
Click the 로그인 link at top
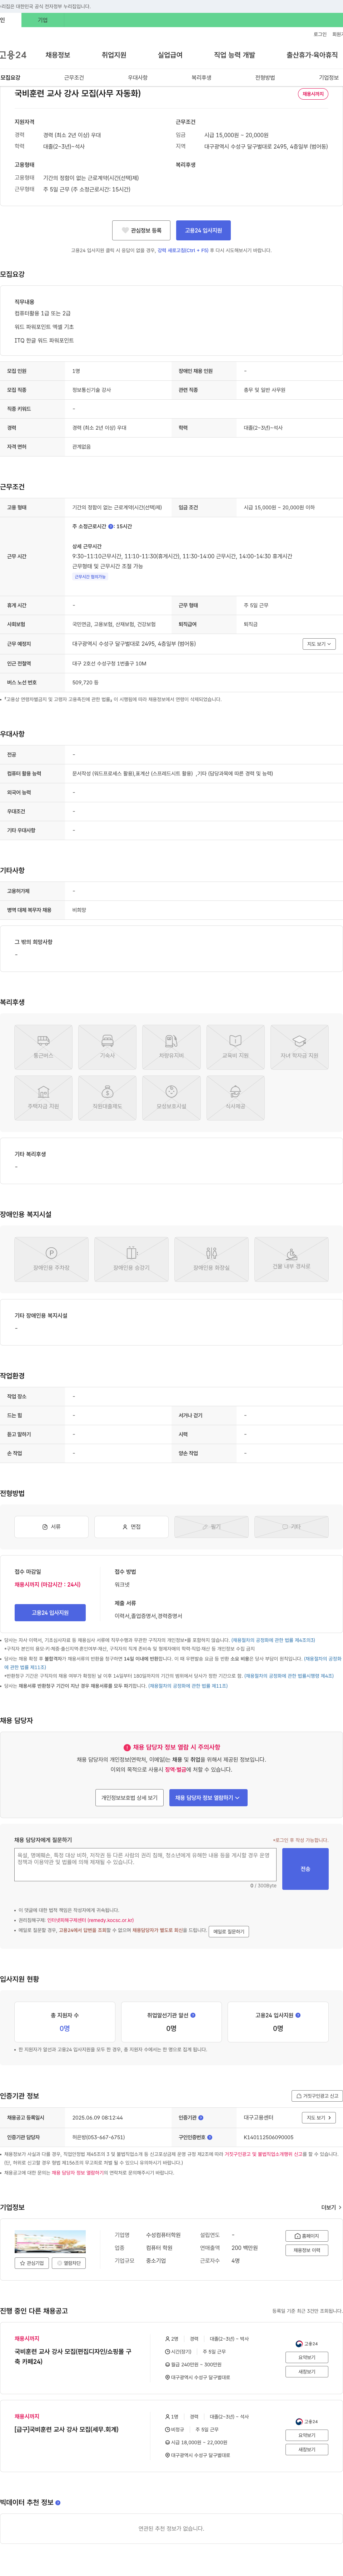click(320, 34)
